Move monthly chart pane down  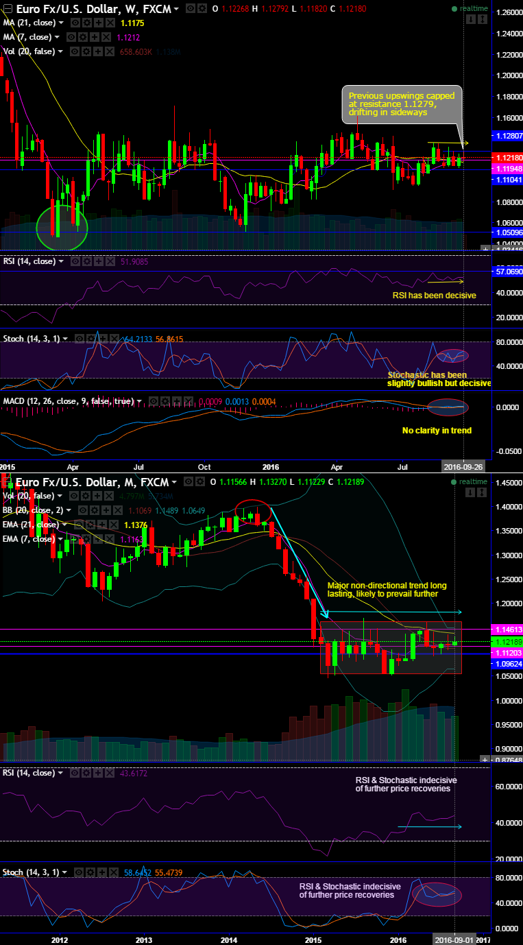tap(470, 492)
